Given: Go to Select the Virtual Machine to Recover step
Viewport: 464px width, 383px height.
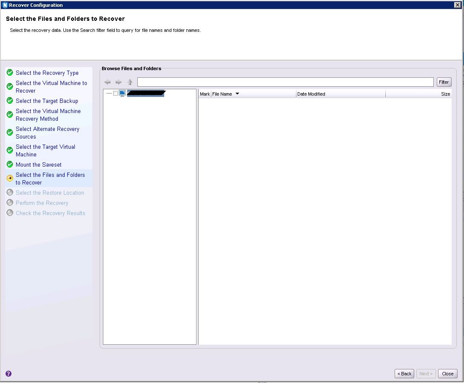Looking at the screenshot, I should (51, 87).
